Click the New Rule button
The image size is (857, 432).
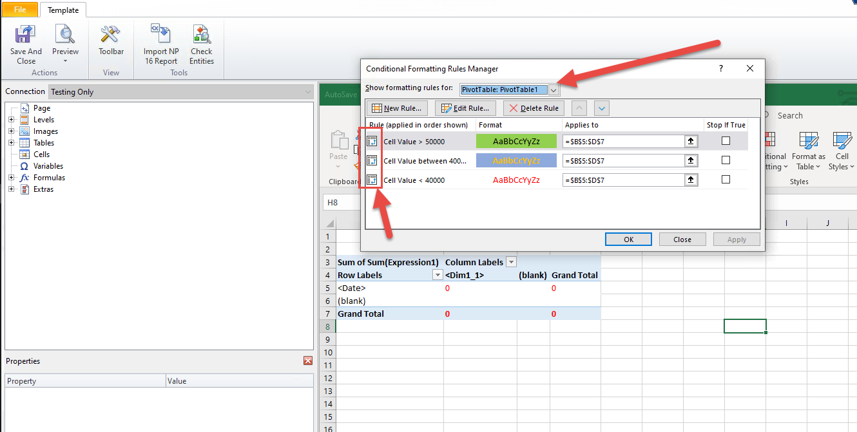pos(397,108)
